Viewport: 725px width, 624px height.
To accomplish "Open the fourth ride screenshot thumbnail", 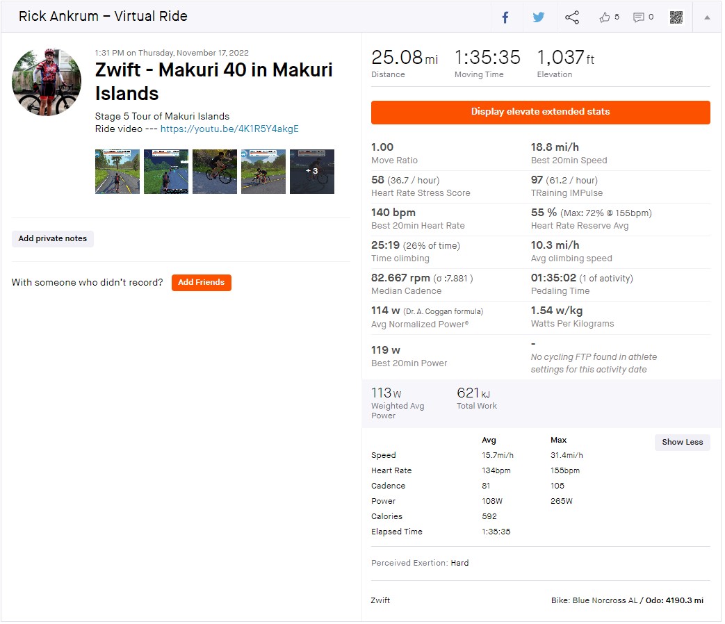I will coord(264,172).
